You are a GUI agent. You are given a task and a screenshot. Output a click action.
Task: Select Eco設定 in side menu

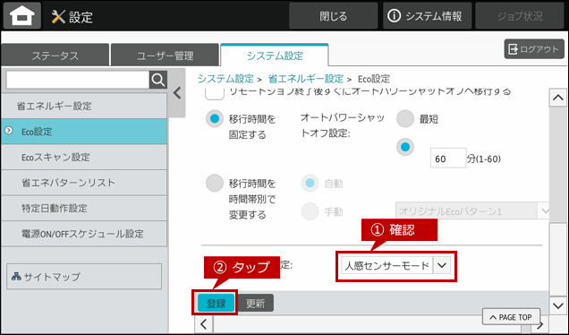pyautogui.click(x=84, y=131)
